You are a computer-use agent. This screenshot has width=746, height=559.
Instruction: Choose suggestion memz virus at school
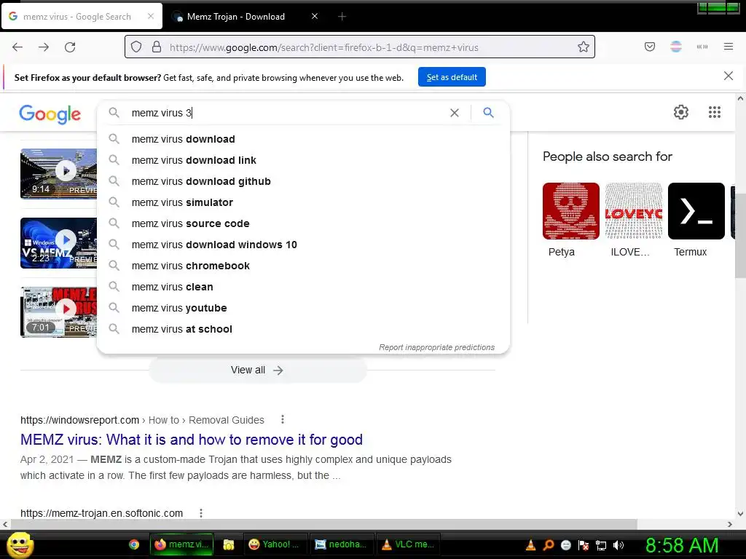coord(303,329)
